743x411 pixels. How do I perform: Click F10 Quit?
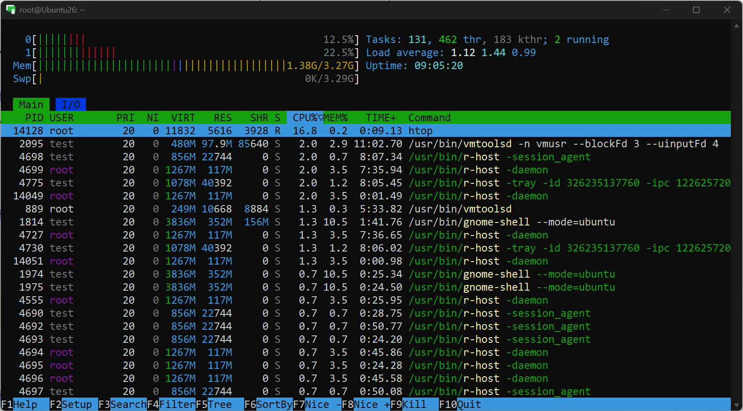coord(460,404)
